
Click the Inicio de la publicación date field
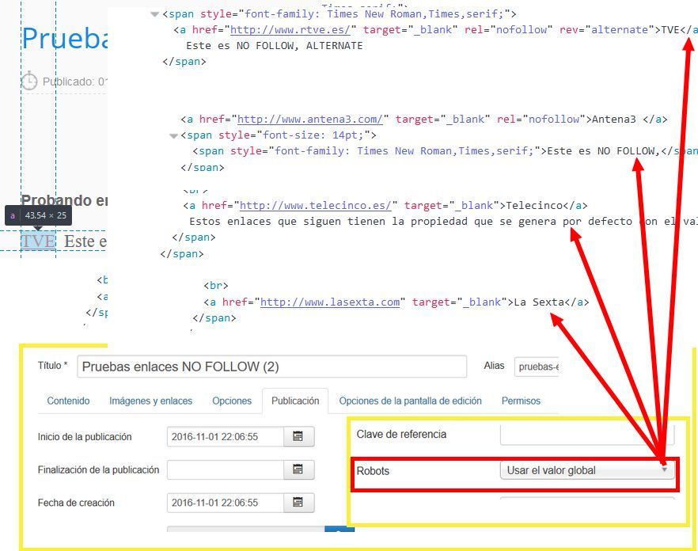(226, 436)
